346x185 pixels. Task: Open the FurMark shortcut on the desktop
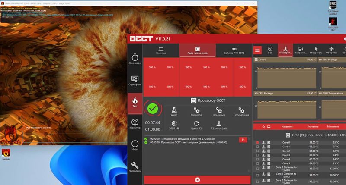[6, 154]
